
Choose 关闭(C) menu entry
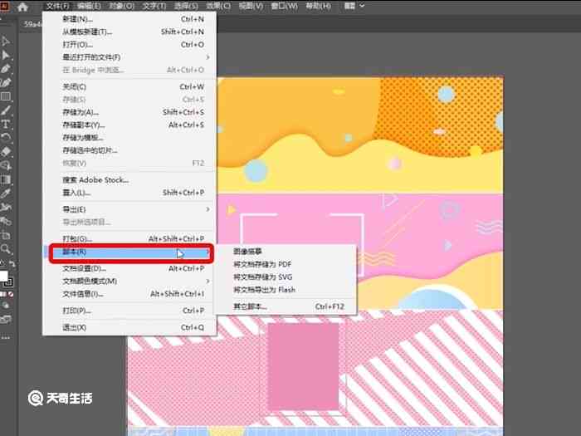(x=129, y=86)
